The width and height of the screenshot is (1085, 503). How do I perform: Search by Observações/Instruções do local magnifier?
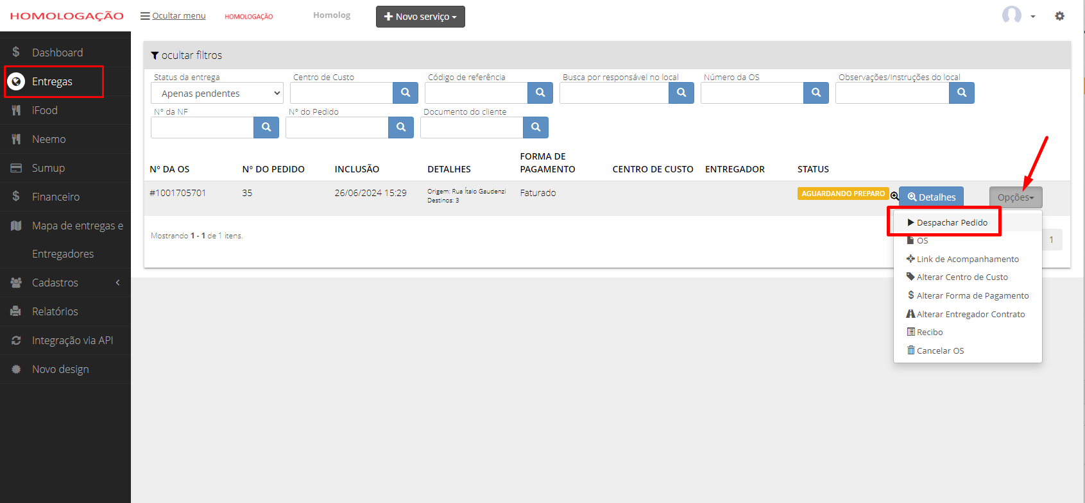(962, 93)
